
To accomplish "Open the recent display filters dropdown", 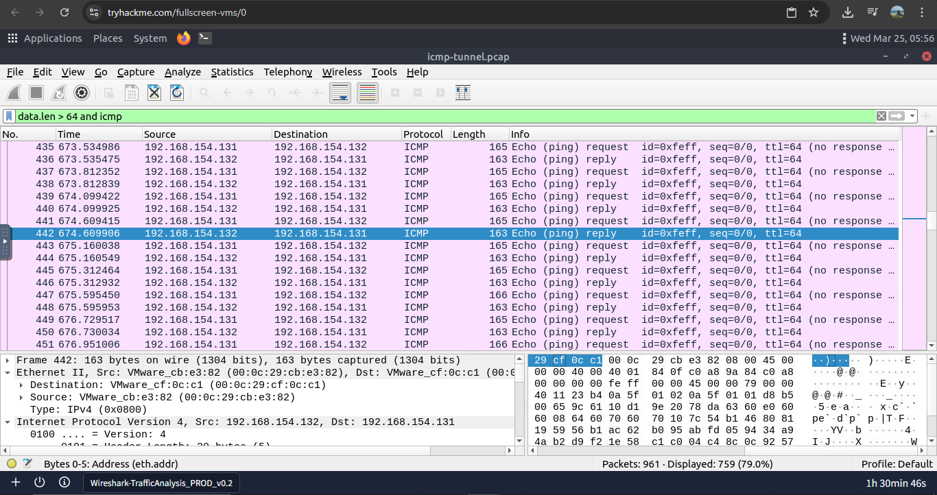I will [x=913, y=116].
